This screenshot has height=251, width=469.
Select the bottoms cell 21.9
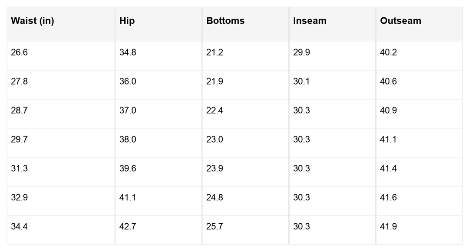[215, 81]
